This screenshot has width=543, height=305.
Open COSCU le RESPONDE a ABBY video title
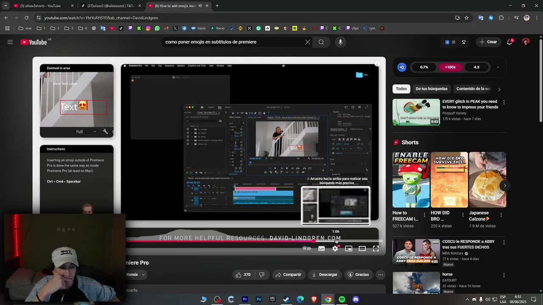468,244
